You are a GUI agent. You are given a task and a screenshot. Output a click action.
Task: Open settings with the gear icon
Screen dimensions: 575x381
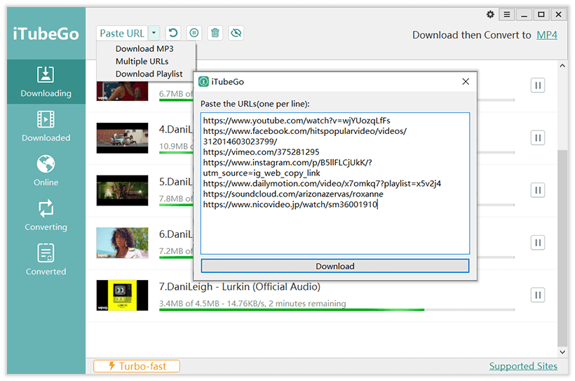[x=490, y=15]
